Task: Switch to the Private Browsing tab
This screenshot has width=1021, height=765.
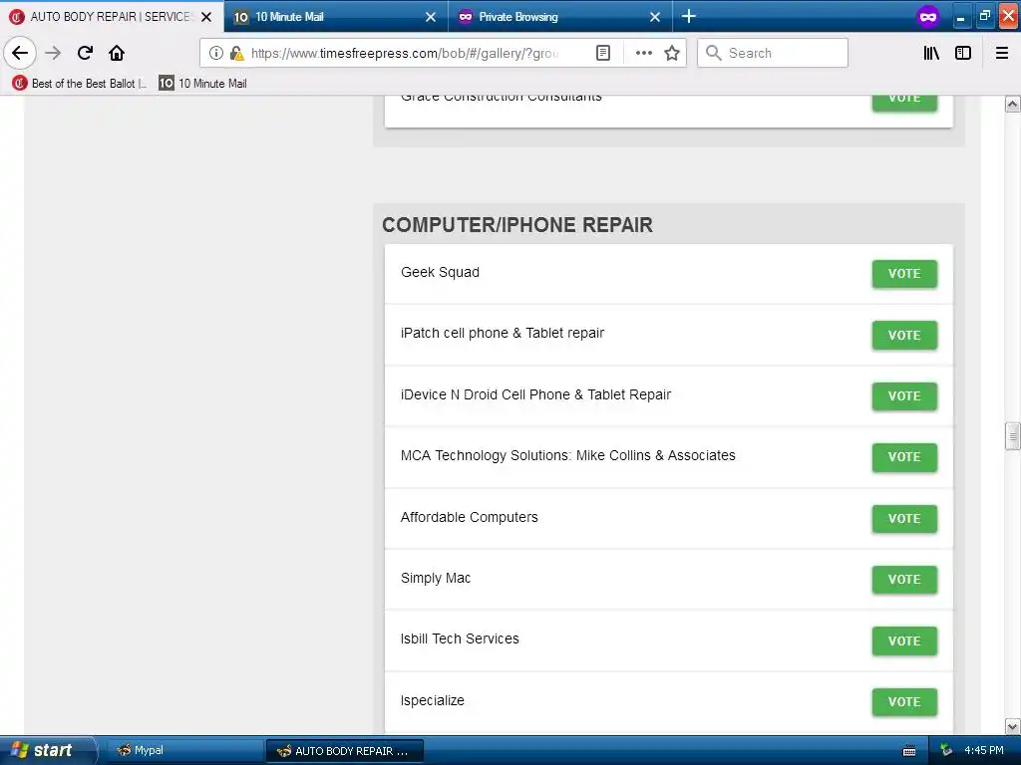Action: click(560, 16)
